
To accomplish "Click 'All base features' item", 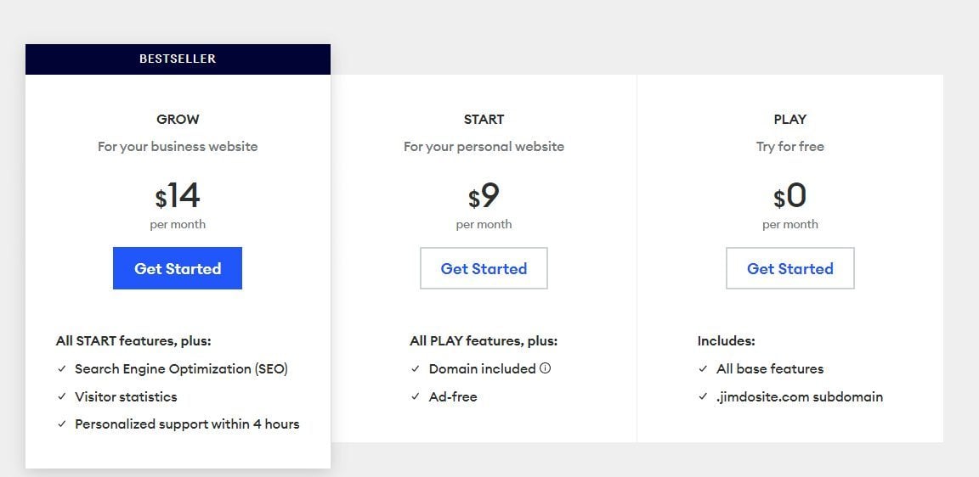I will click(x=770, y=368).
